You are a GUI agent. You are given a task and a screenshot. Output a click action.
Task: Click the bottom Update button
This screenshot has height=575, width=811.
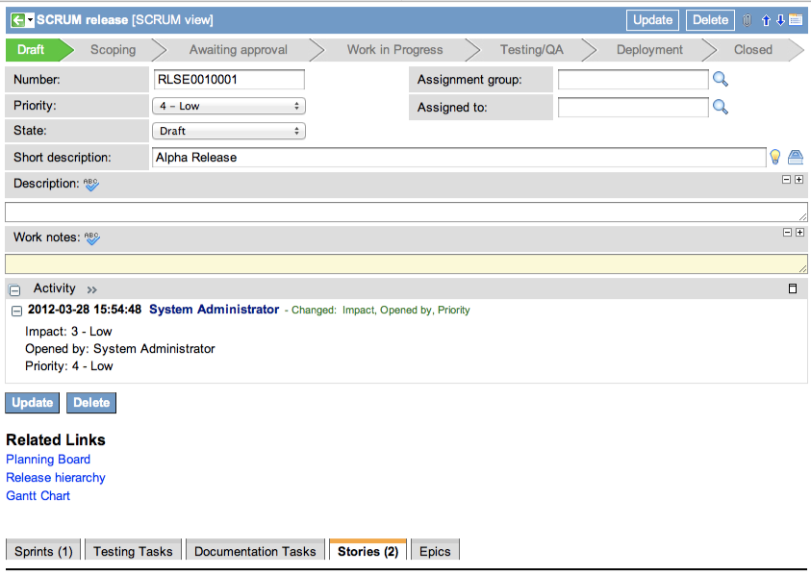coord(32,403)
